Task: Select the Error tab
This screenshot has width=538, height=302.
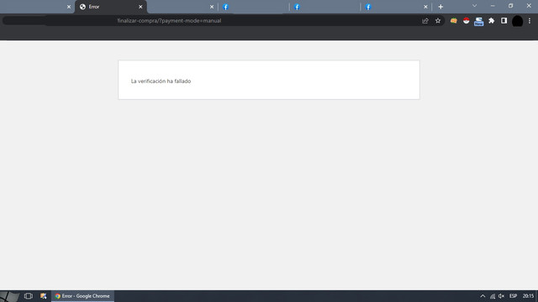Action: [111, 7]
